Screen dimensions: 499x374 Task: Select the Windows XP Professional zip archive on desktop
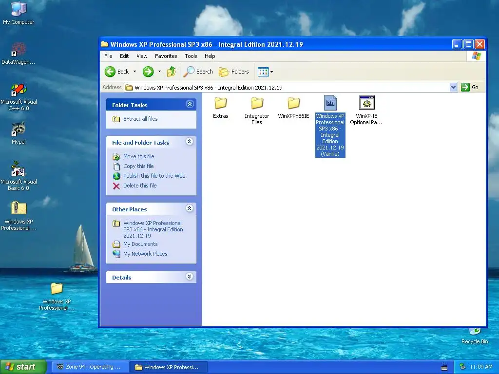click(x=19, y=216)
